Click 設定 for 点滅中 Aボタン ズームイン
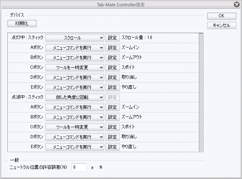This screenshot has width=242, height=179. click(x=113, y=107)
